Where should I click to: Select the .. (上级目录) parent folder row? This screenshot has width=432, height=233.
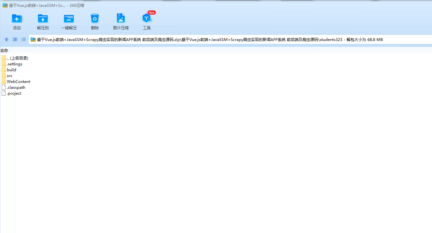click(x=15, y=58)
